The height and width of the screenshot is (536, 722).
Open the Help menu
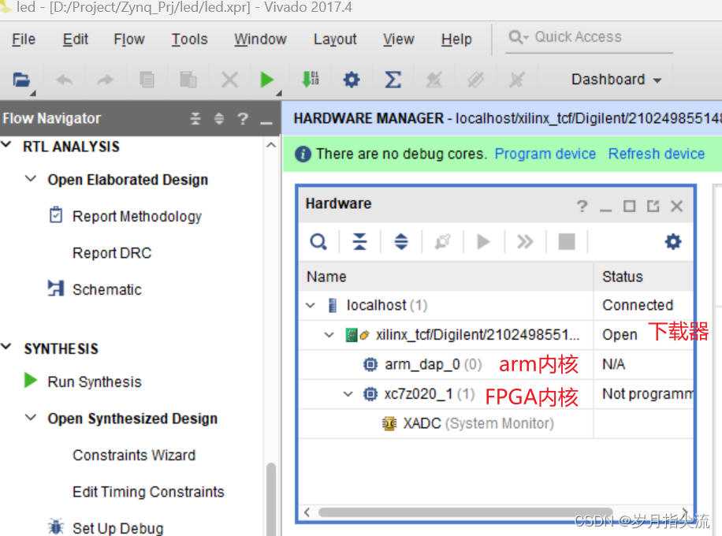(x=456, y=39)
